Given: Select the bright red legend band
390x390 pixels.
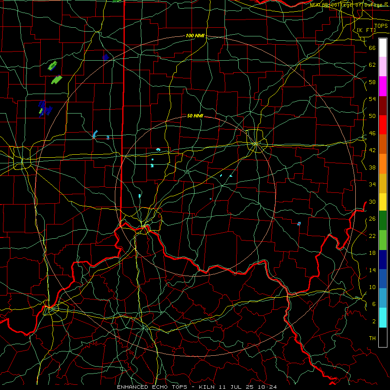Looking at the screenshot, I should (x=383, y=125).
